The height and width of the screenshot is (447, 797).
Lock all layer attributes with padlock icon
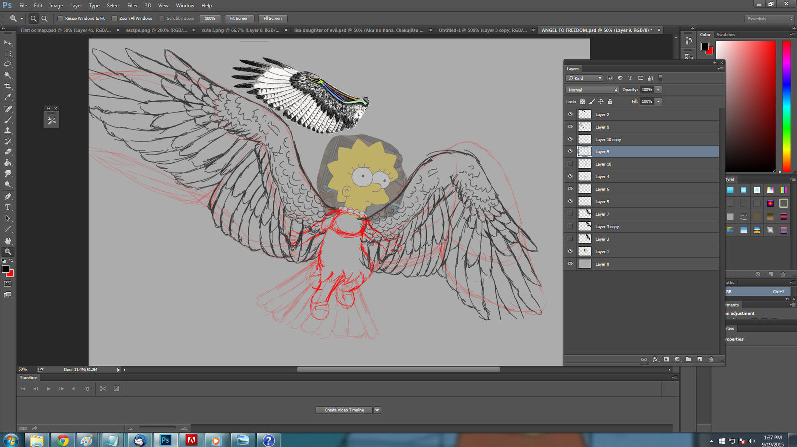610,102
